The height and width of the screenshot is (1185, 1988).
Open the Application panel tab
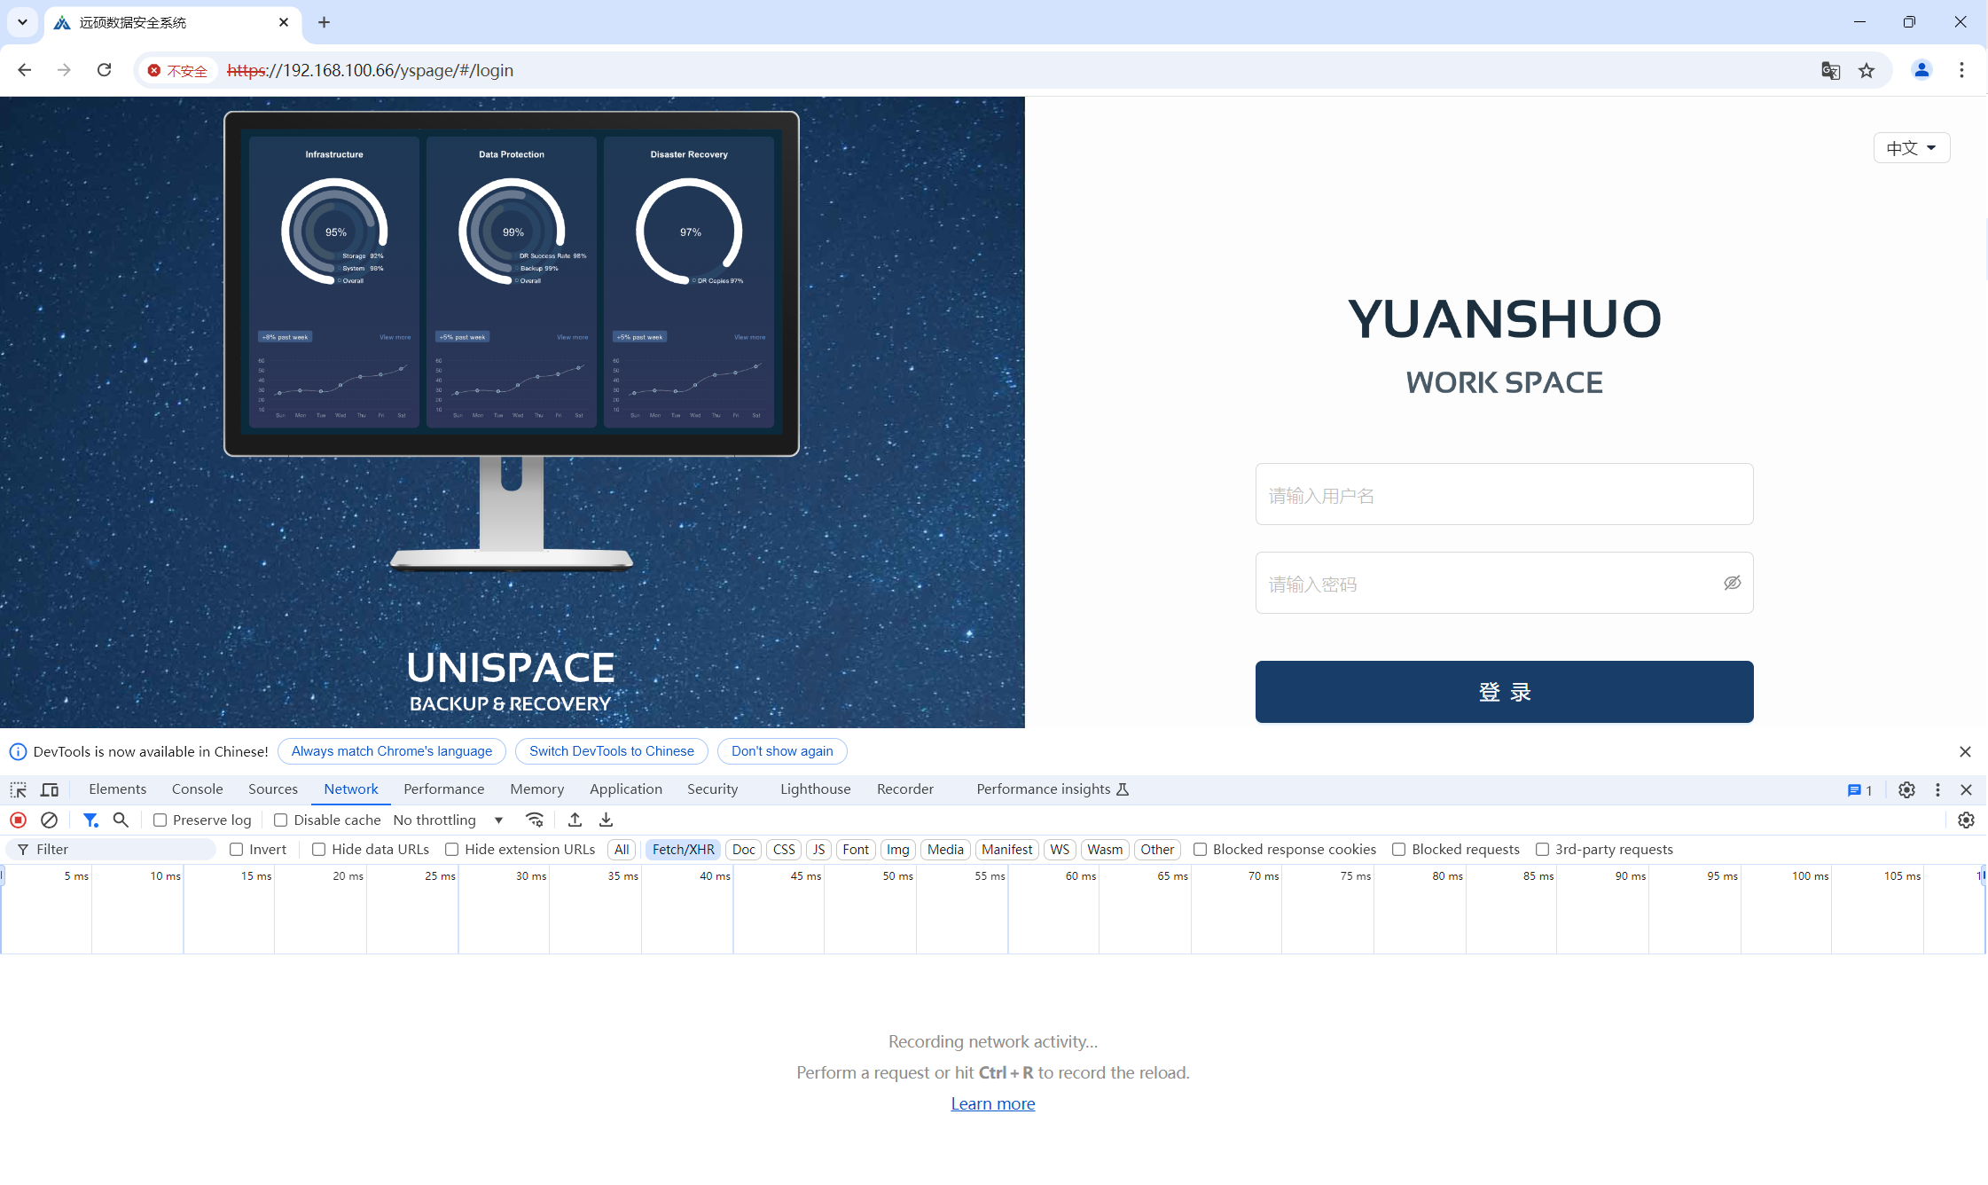[625, 789]
